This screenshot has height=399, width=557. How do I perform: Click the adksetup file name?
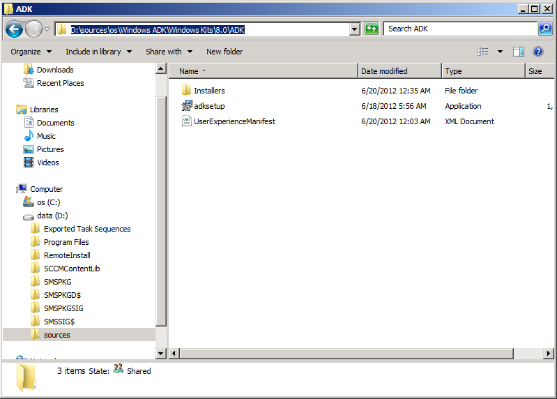(209, 106)
